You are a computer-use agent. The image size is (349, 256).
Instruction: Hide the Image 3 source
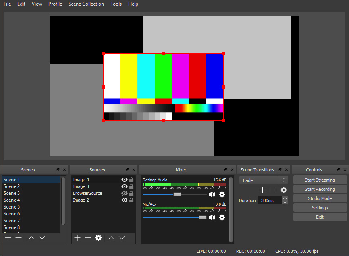click(125, 186)
